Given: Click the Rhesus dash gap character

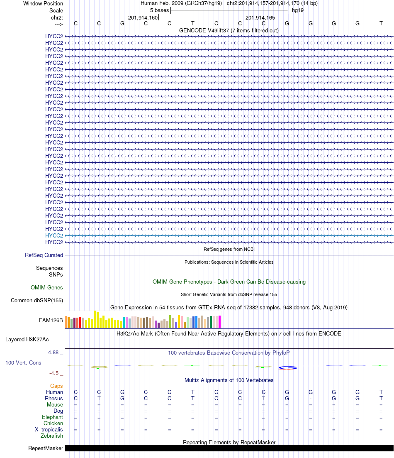Looking at the screenshot, I should 311,398.
